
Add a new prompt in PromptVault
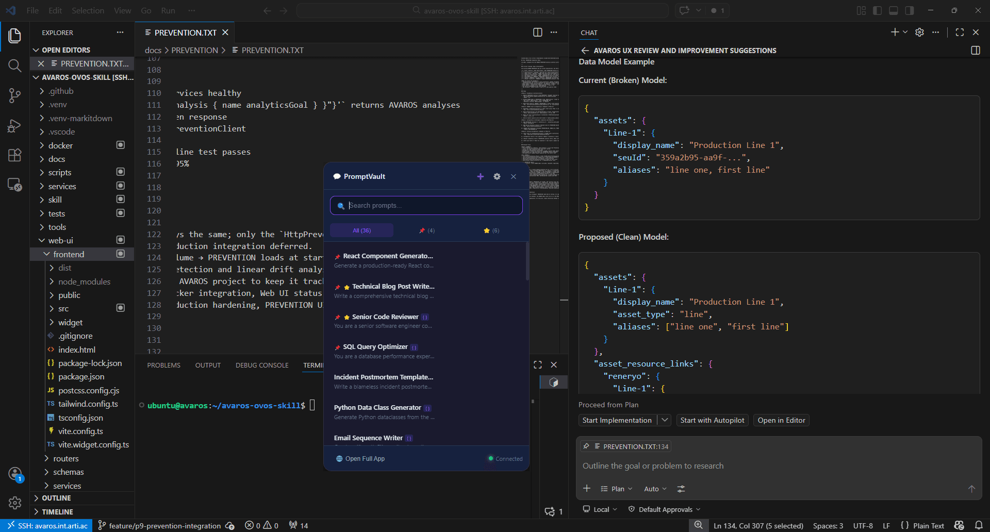480,176
